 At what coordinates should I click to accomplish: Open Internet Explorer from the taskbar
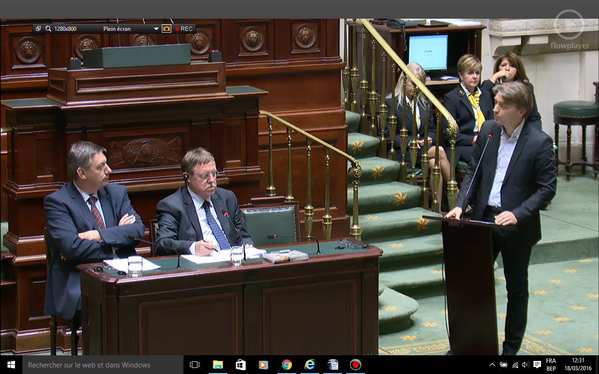pos(309,365)
